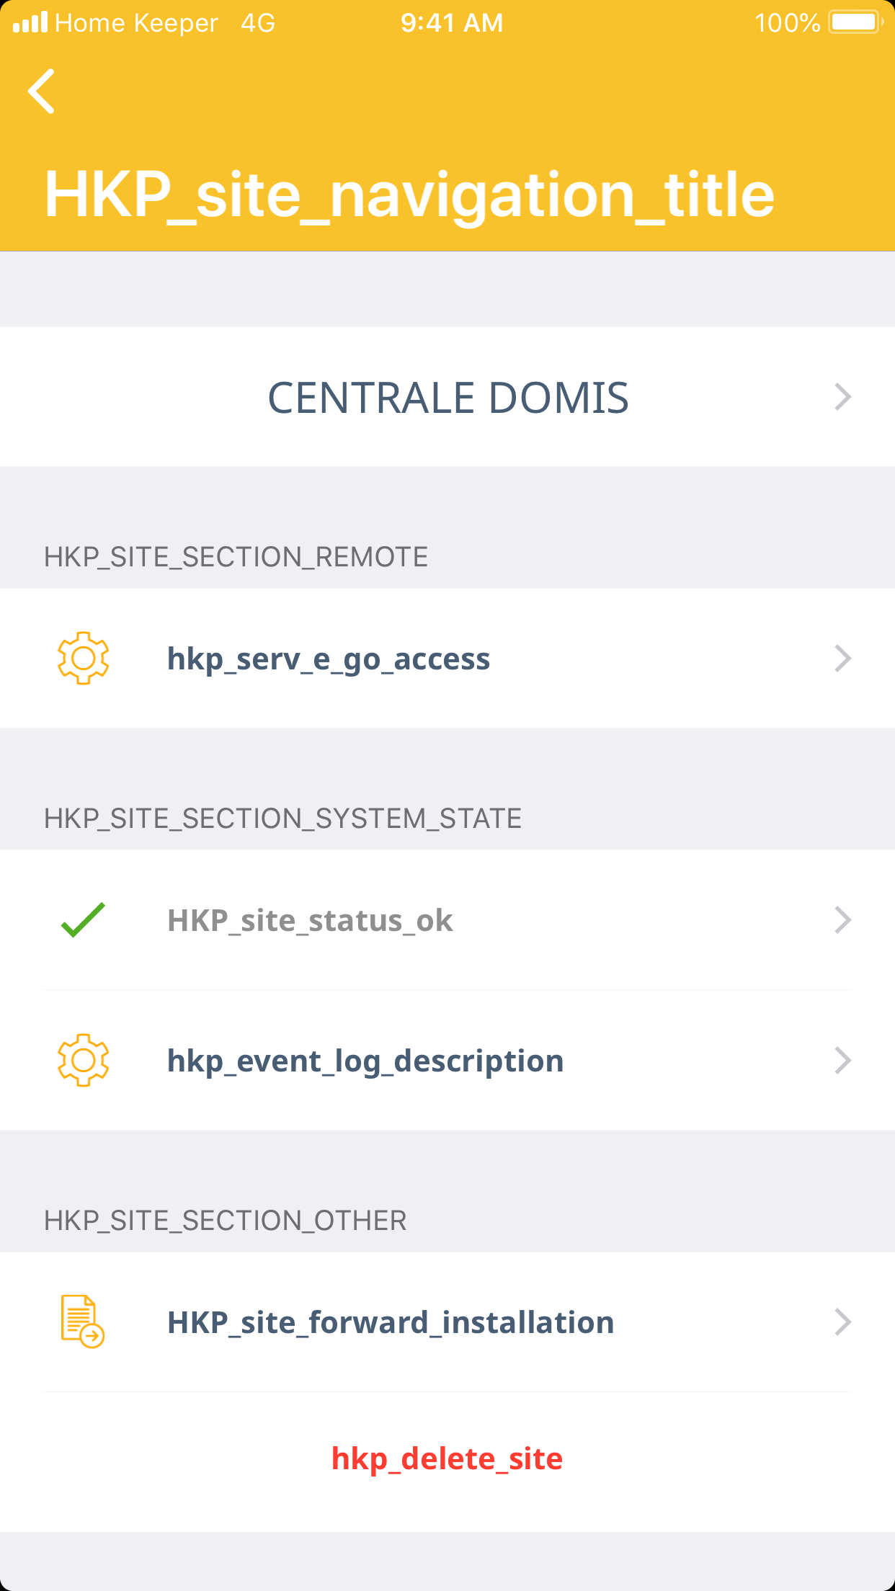Open HKP_site_forward_installation entry
Screen dimensions: 895x1591
tap(391, 1322)
